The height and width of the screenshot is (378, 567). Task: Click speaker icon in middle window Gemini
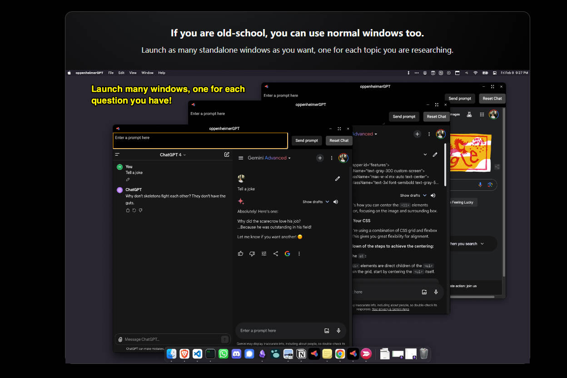[x=433, y=195]
